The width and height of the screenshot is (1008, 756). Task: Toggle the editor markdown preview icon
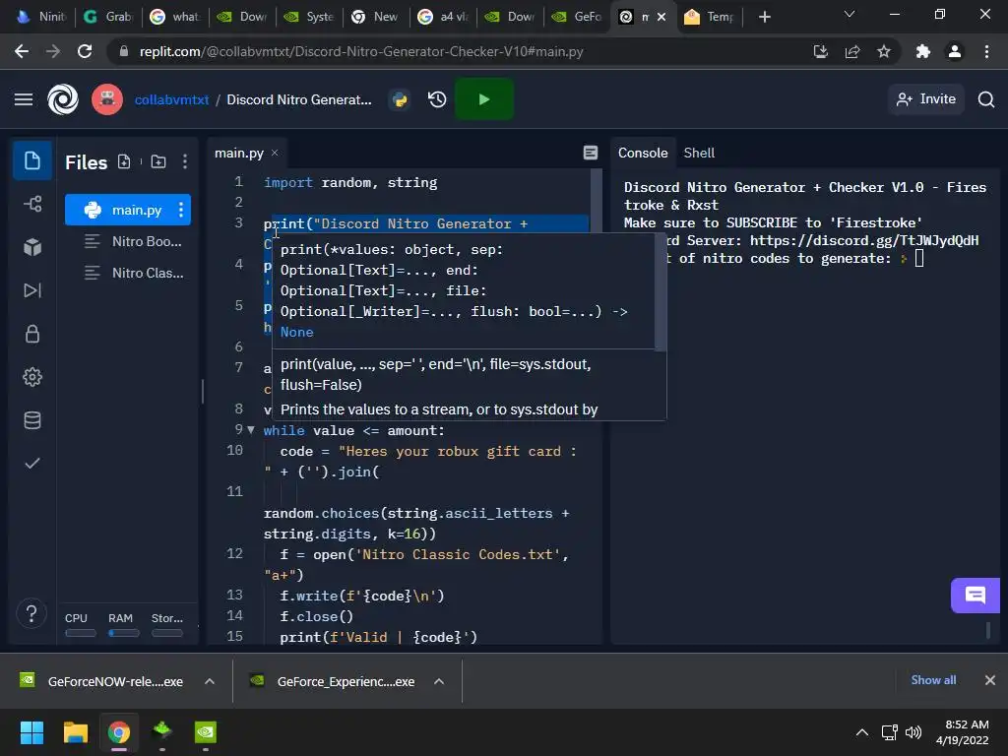pos(591,153)
